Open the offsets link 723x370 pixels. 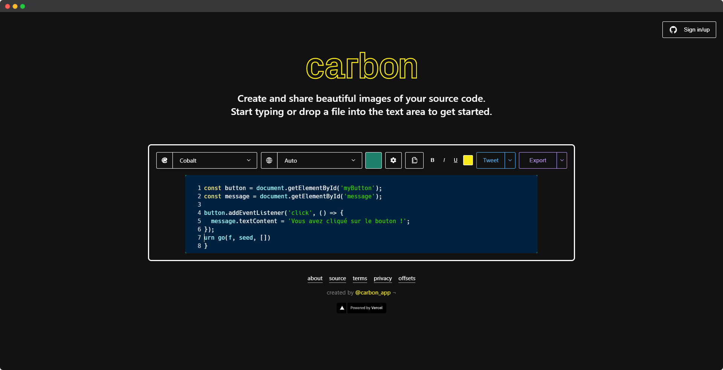point(407,278)
